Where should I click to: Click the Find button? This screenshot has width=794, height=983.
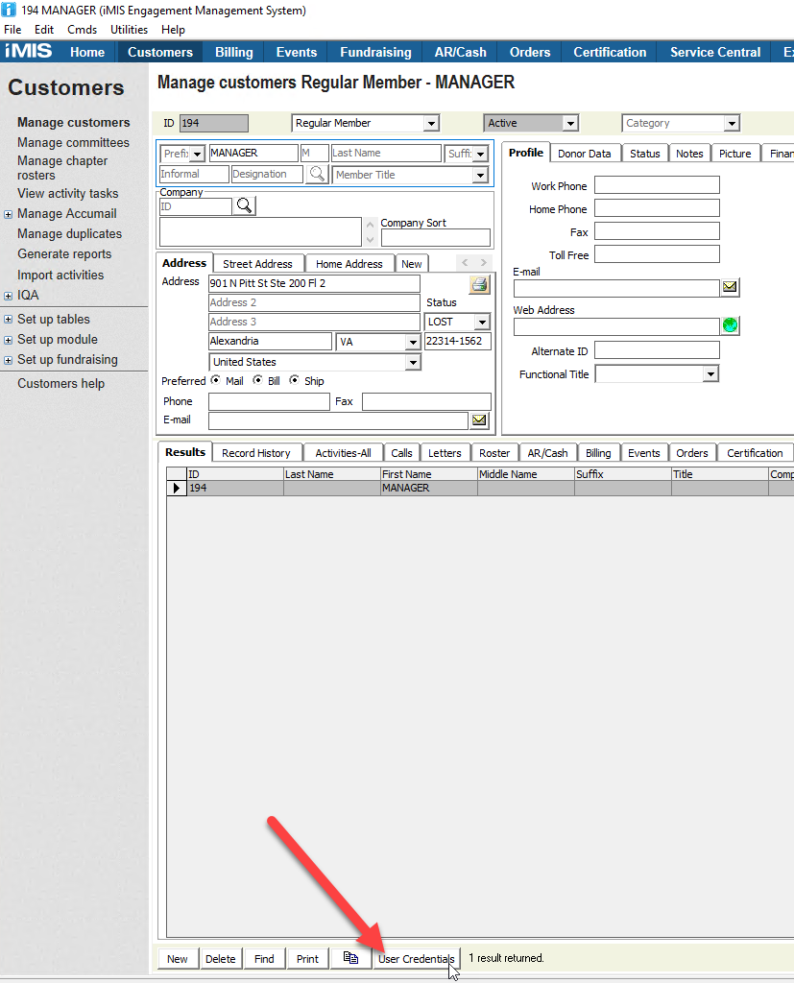coord(264,958)
